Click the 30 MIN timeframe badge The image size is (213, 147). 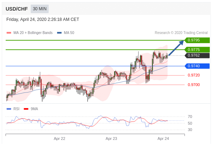point(40,9)
